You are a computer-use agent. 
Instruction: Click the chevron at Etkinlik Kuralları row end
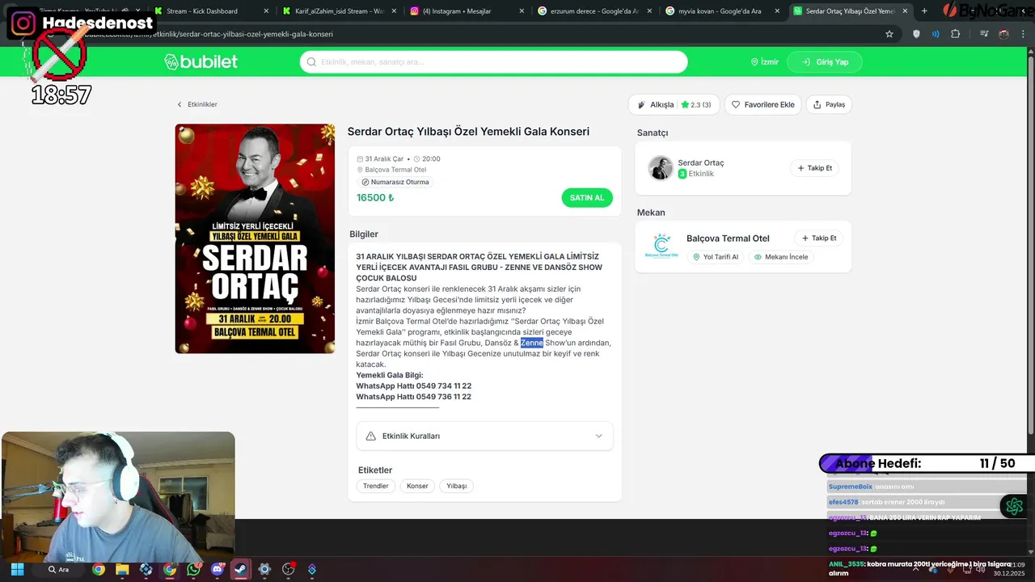(598, 436)
